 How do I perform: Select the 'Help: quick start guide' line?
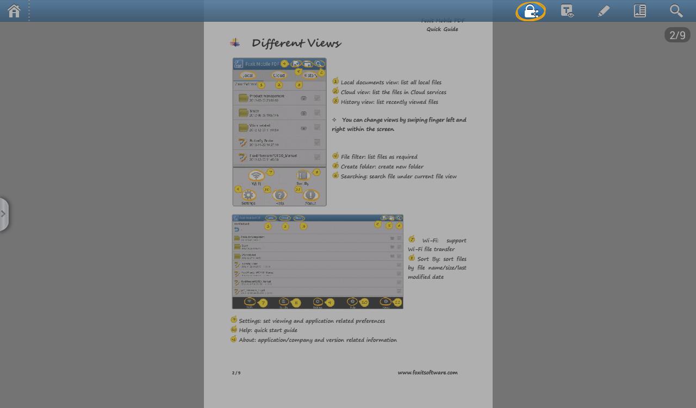coord(268,330)
